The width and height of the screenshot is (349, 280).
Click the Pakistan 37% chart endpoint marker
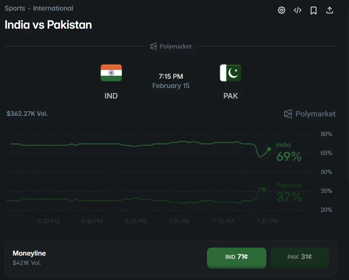coord(264,189)
